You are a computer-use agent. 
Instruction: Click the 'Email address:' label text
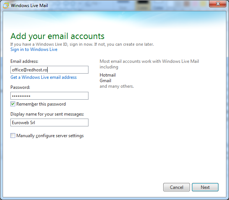point(25,61)
